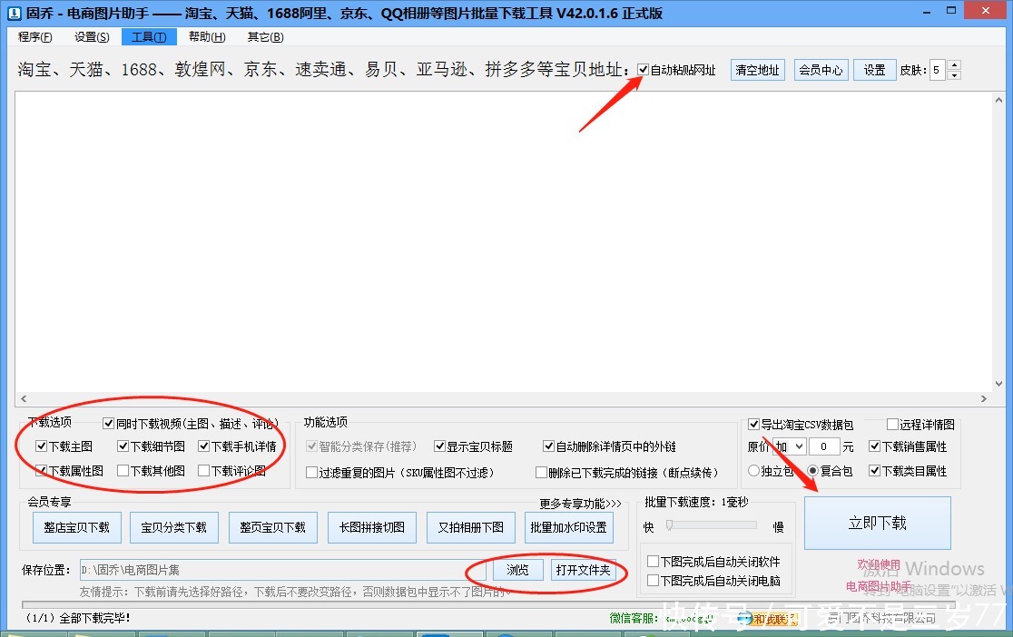Open the 帮助(H) help menu
This screenshot has height=637, width=1013.
pyautogui.click(x=206, y=36)
